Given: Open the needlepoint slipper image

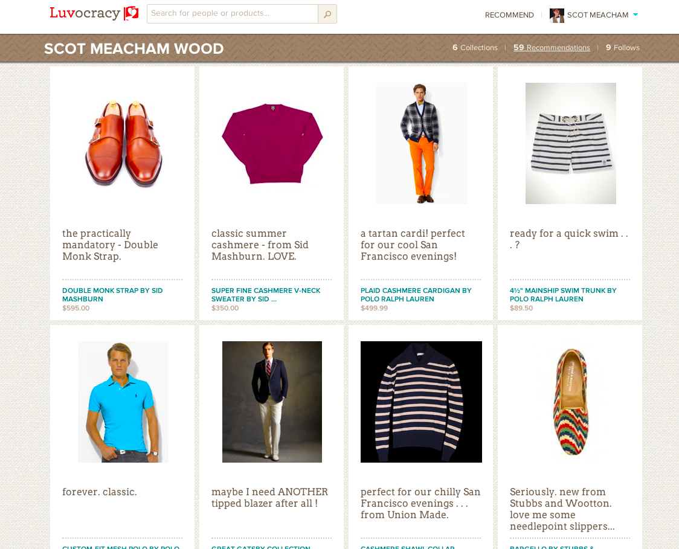Looking at the screenshot, I should coord(571,402).
